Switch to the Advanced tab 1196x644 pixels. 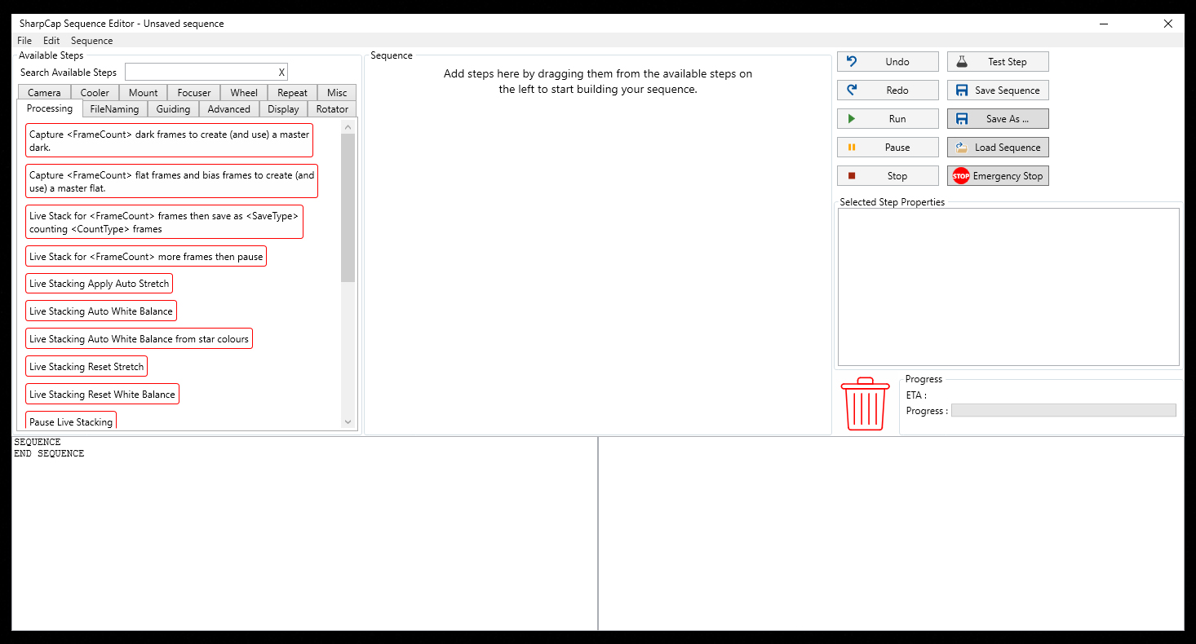coord(229,109)
